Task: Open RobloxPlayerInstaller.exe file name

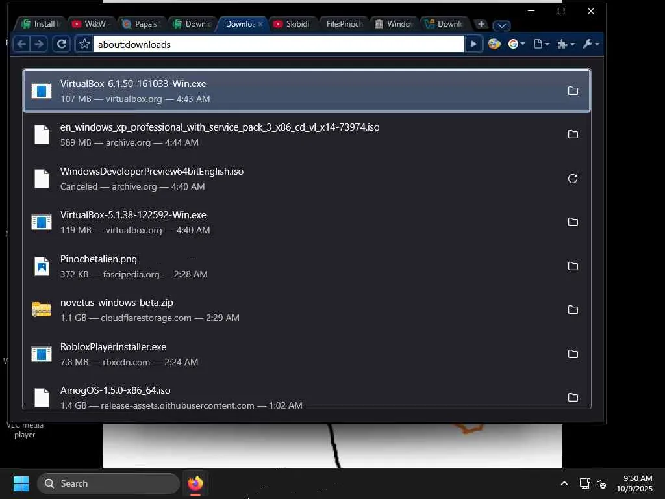Action: pos(113,347)
